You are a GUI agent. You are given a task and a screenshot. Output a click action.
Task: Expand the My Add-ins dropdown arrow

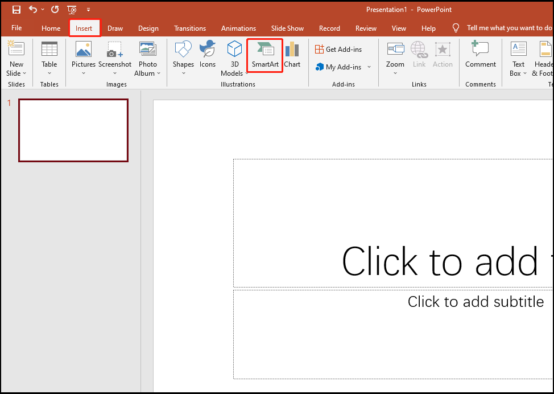coord(369,67)
